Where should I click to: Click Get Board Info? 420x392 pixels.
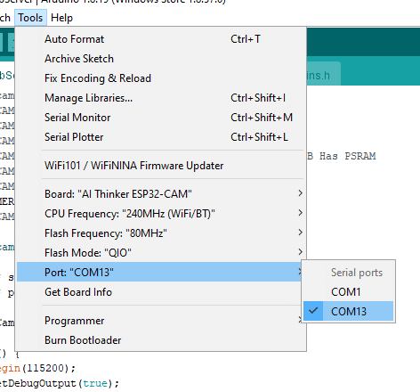click(x=160, y=292)
